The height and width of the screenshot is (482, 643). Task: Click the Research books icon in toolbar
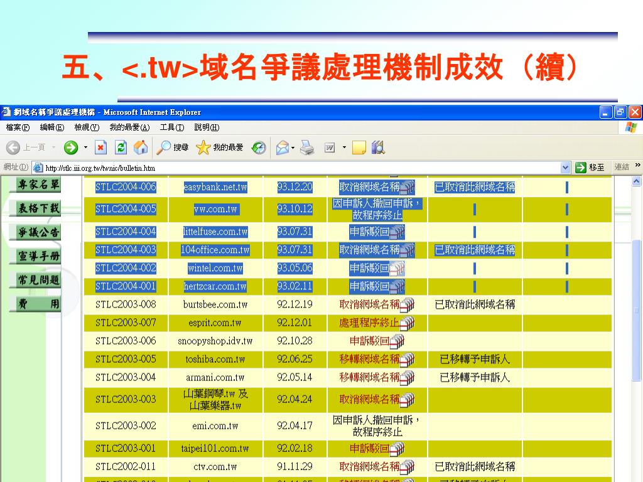coord(378,147)
